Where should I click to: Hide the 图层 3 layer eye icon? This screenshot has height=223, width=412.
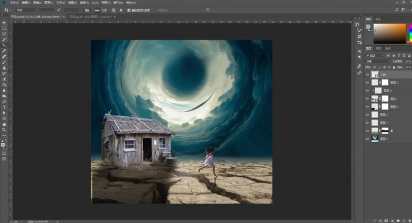368,107
